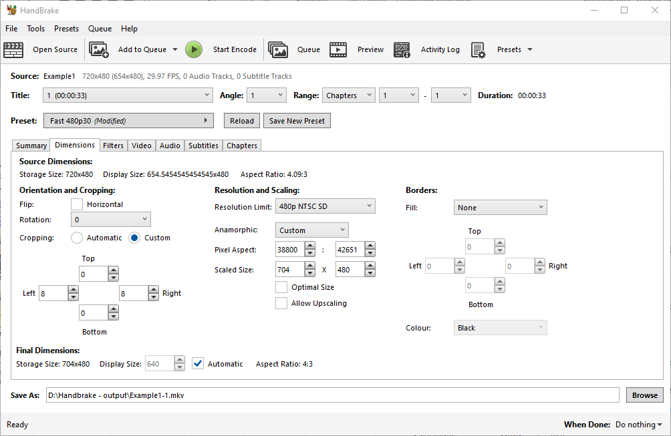Decrease the Scaled Size height 480

coord(370,273)
